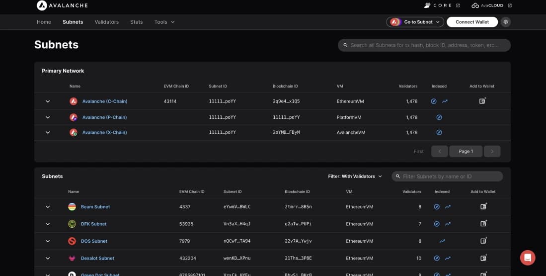Add DFK Subnet to wallet
546x276 pixels.
[x=483, y=224]
